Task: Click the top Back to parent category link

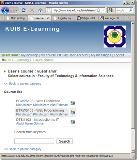Action: 23,84
